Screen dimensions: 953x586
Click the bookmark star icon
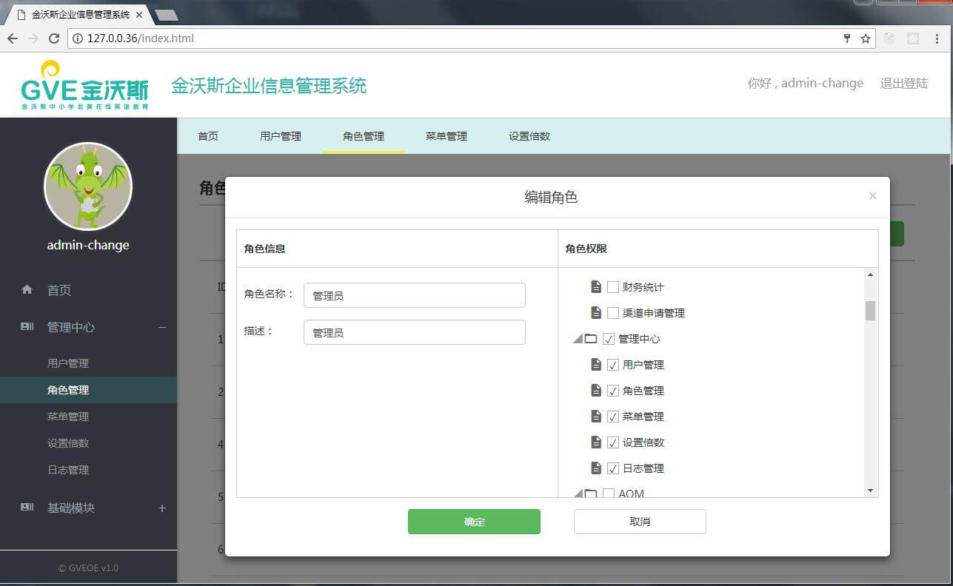[x=865, y=38]
